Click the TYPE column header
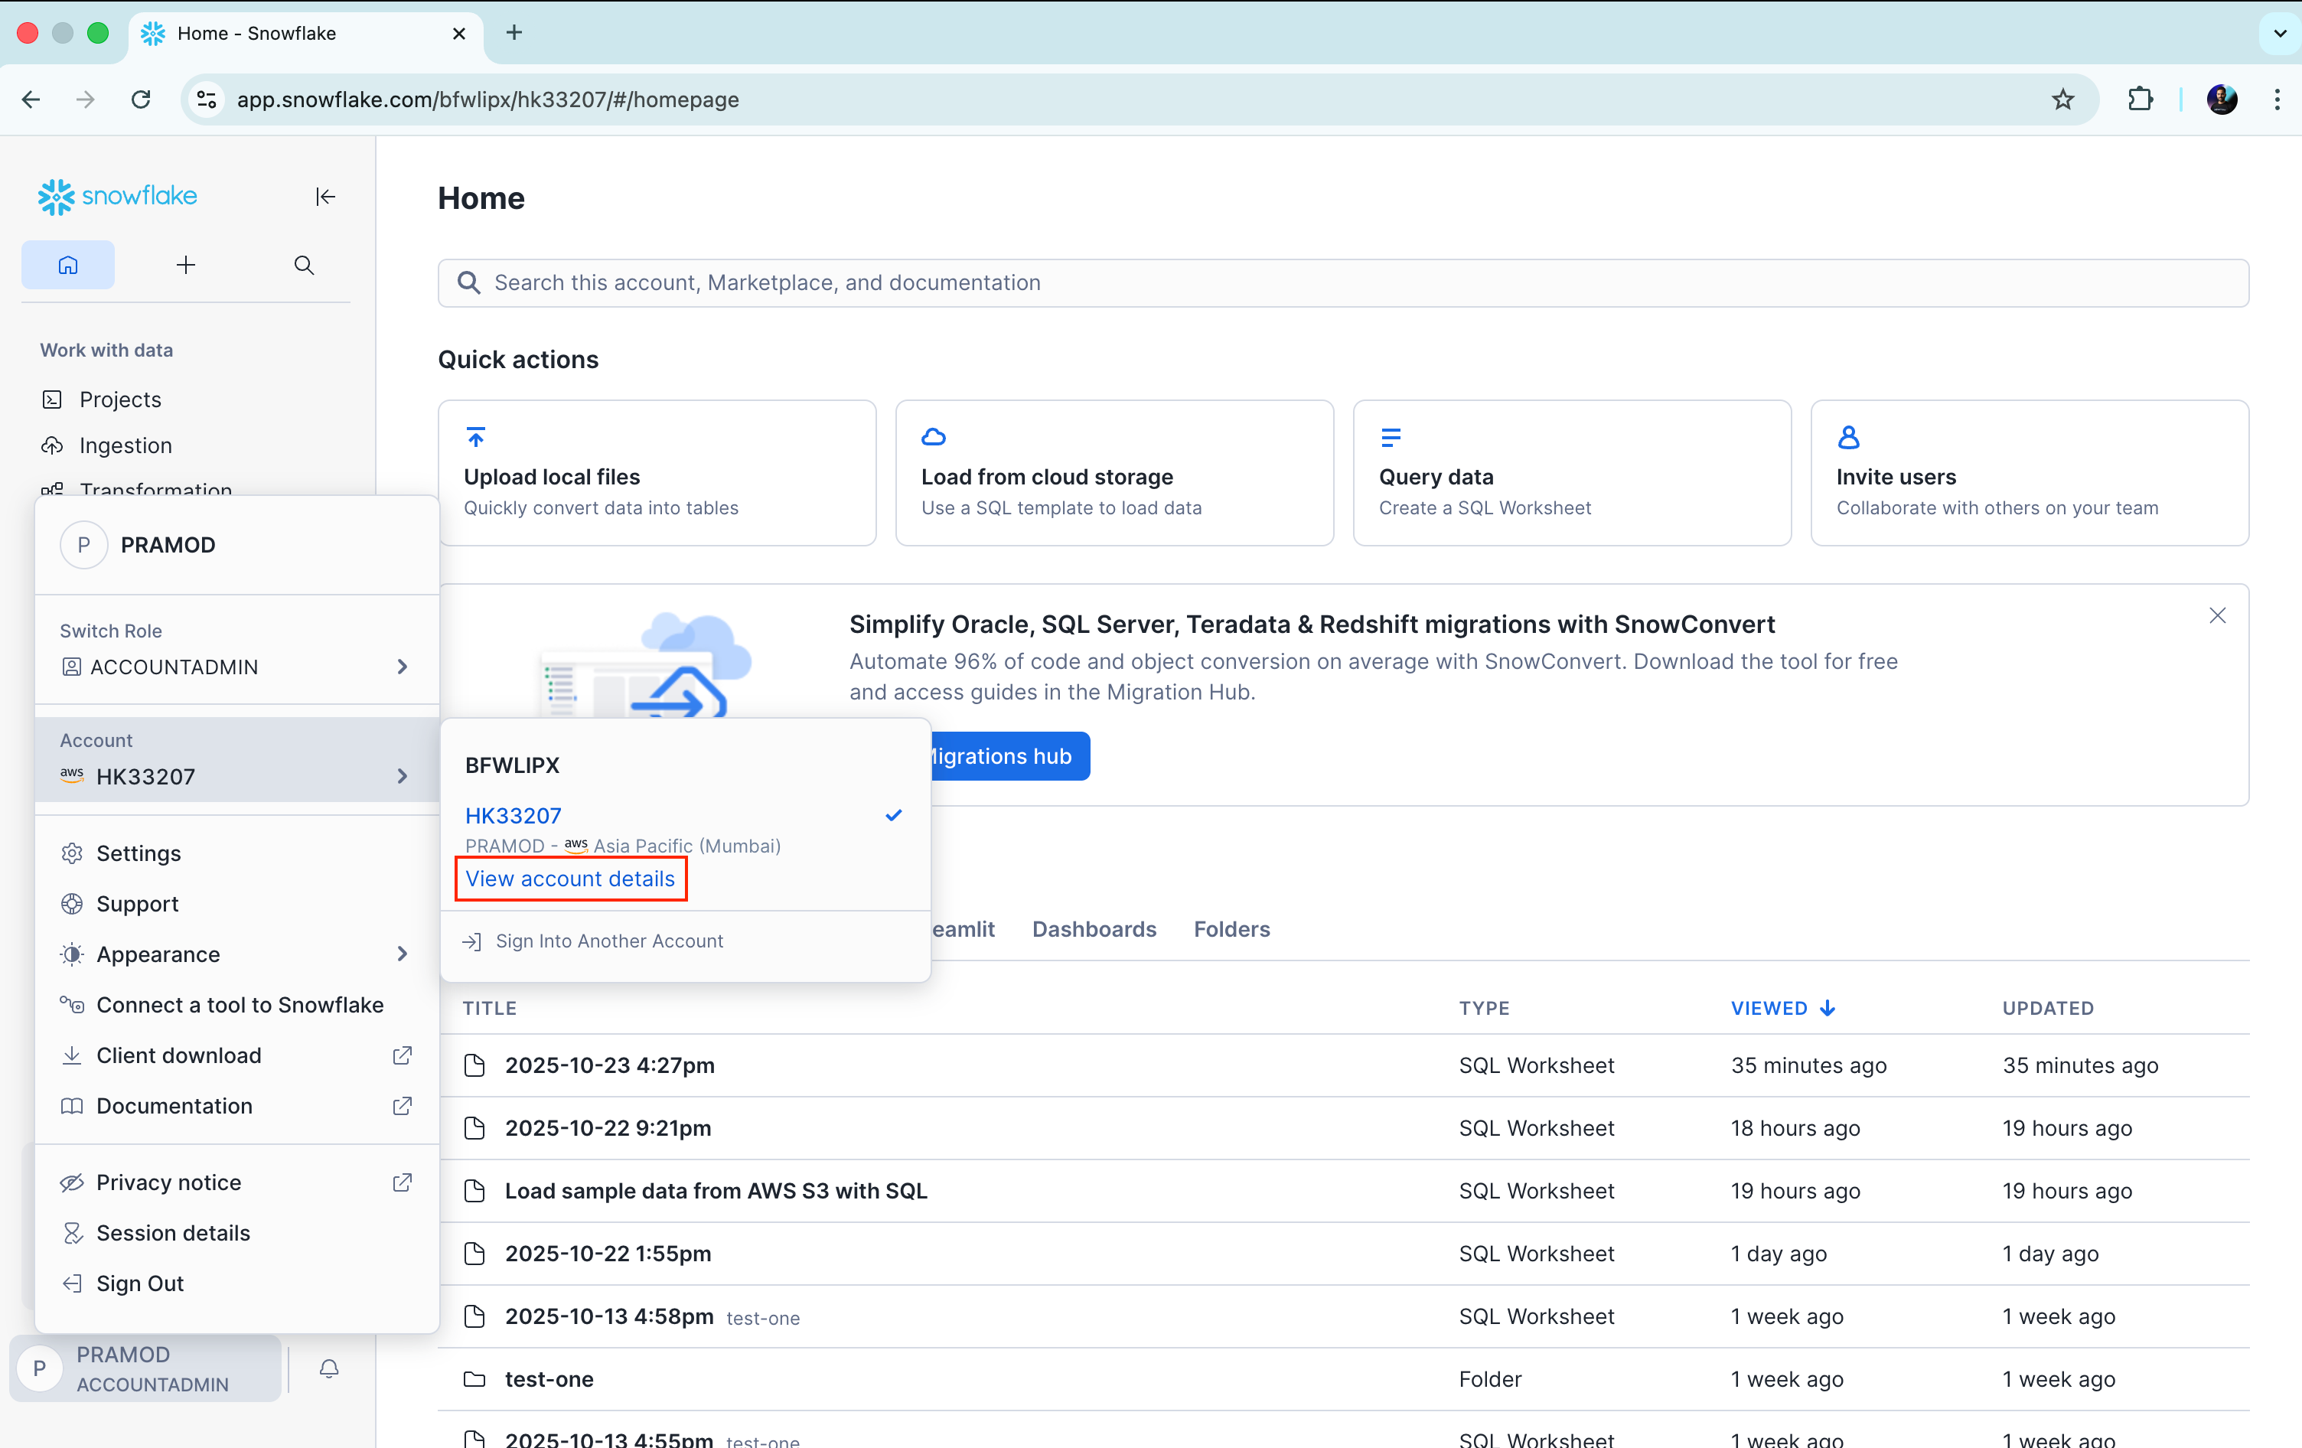The width and height of the screenshot is (2302, 1448). [1484, 1007]
